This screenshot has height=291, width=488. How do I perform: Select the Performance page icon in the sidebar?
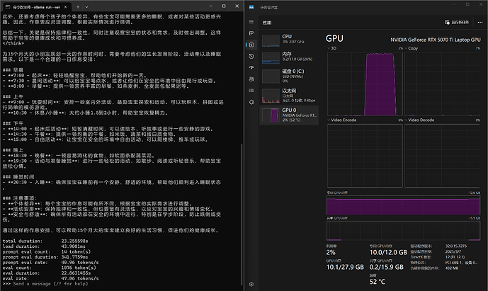tap(251, 44)
